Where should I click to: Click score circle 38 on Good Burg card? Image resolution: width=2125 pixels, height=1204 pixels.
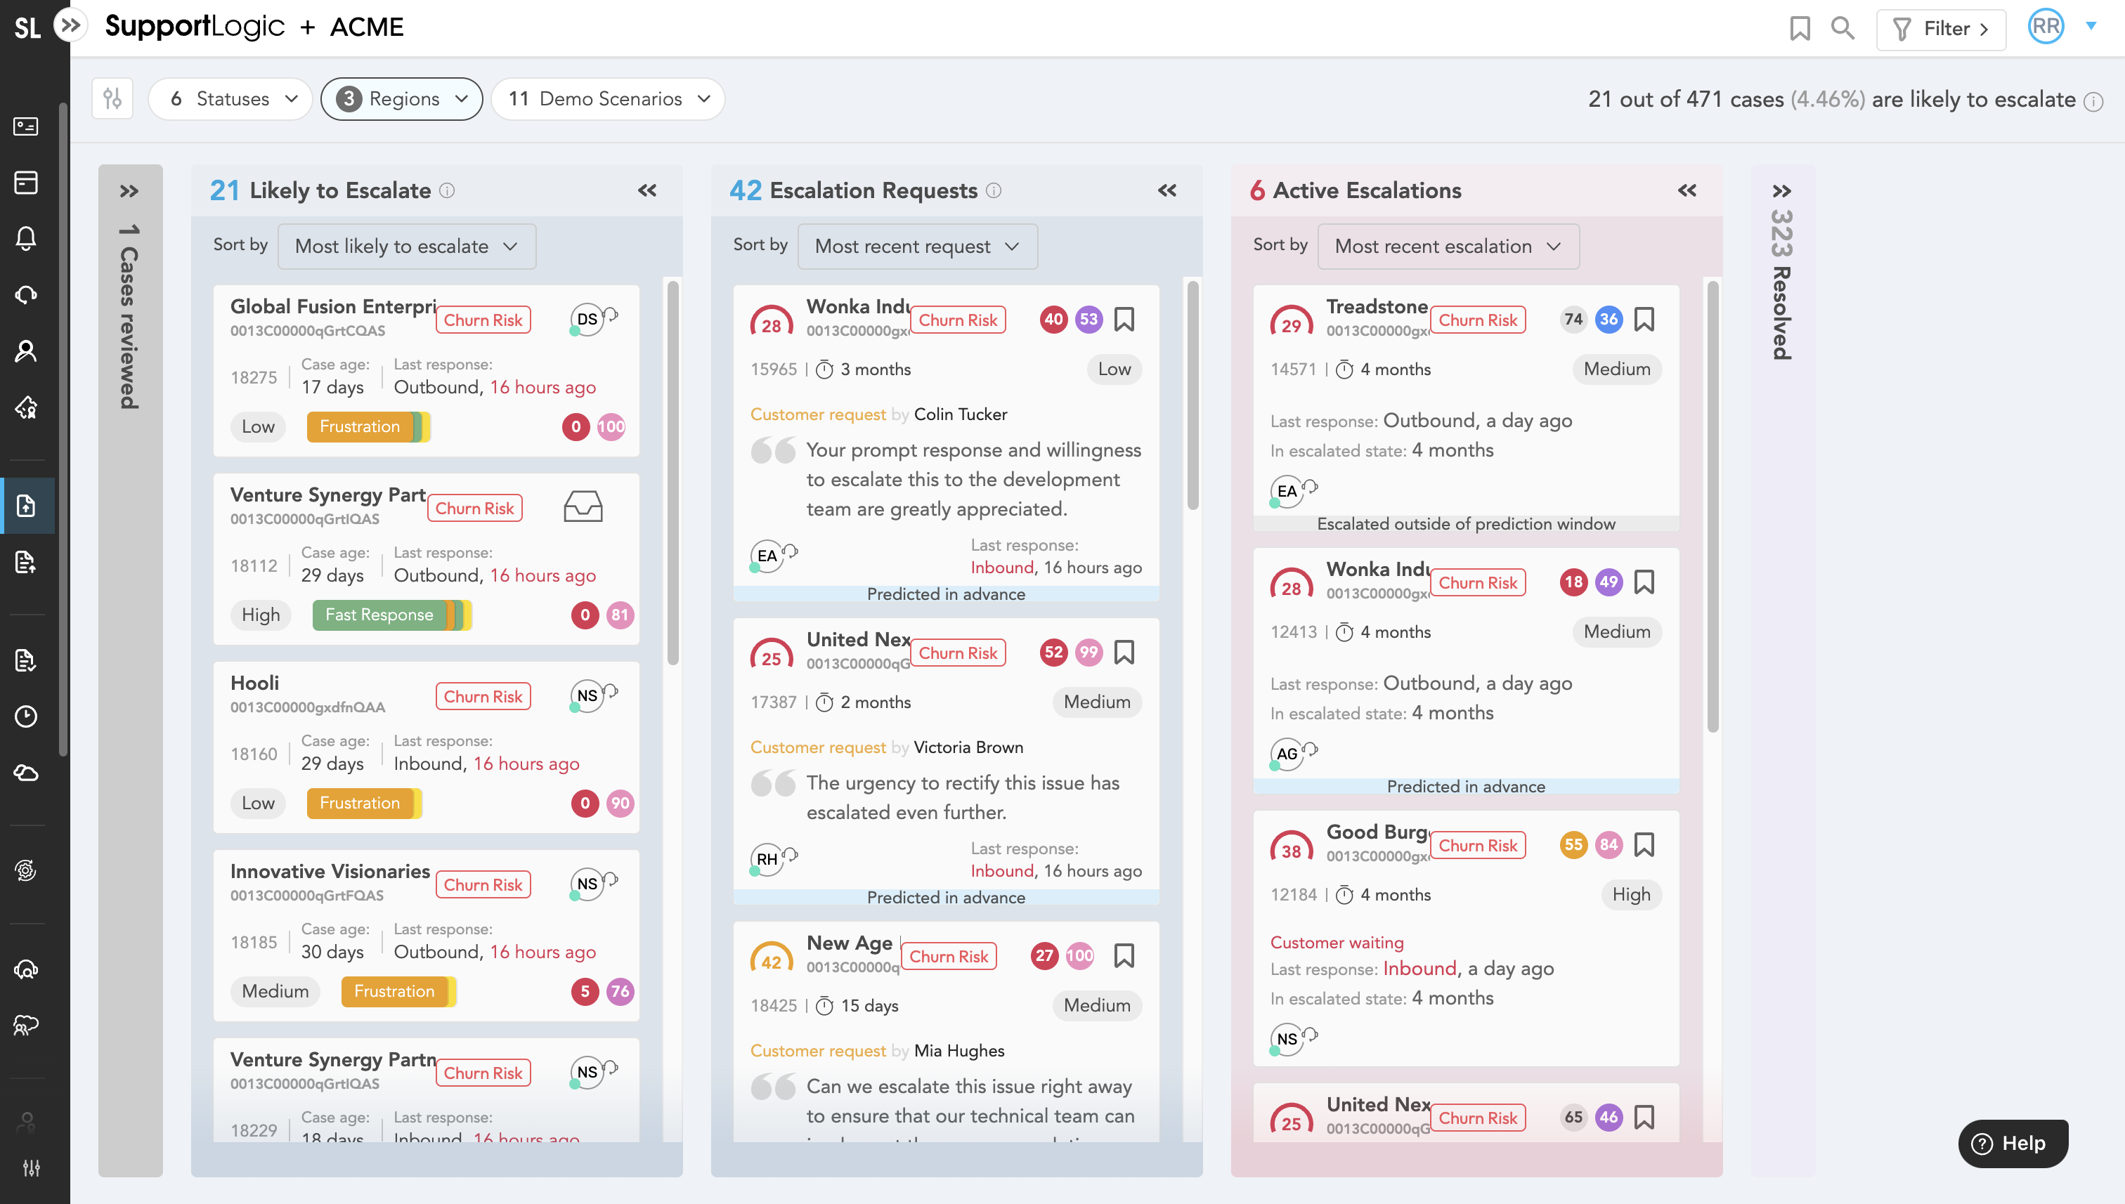[x=1291, y=849]
